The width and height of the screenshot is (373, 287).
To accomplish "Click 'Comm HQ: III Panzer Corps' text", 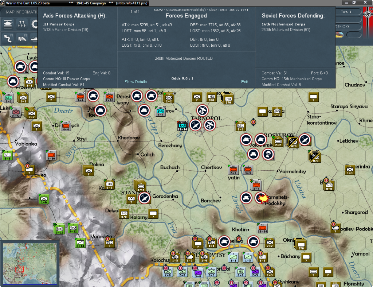I will point(66,79).
